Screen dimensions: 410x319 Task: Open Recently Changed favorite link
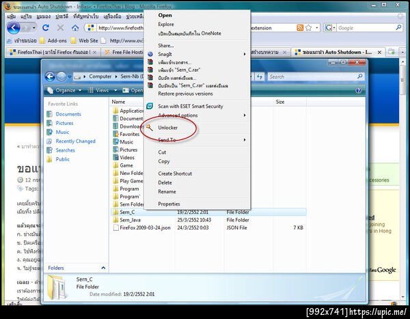(75, 141)
